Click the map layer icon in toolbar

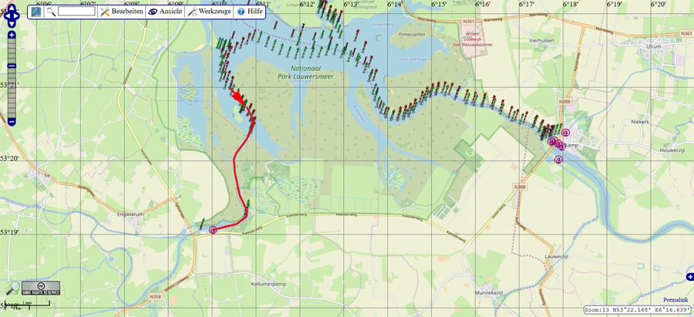pos(37,12)
